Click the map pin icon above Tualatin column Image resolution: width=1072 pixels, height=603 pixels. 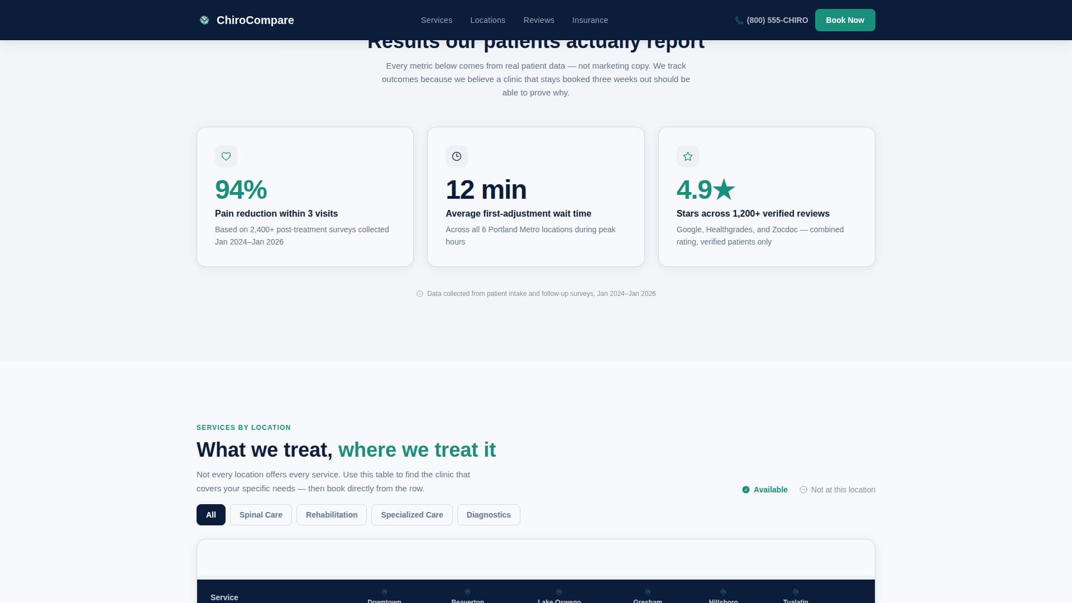[x=796, y=592]
